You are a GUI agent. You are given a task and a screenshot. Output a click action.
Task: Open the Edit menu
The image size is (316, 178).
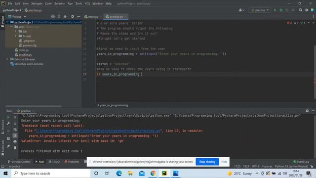(x=18, y=3)
